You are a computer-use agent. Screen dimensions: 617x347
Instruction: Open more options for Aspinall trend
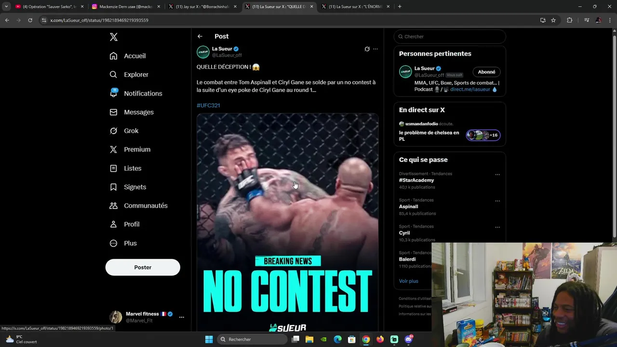tap(497, 201)
